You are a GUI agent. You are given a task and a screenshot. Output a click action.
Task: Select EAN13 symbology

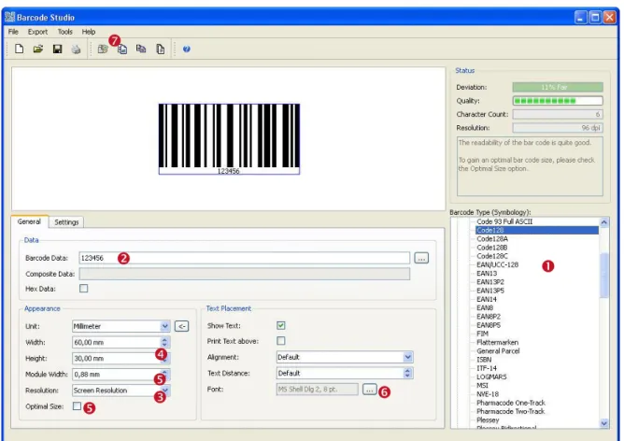point(487,274)
